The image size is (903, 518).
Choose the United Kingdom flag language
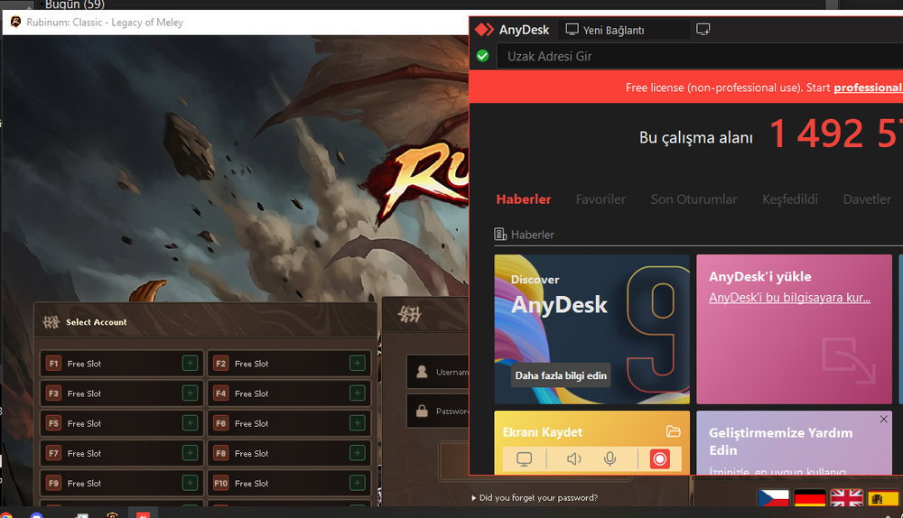[x=846, y=499]
